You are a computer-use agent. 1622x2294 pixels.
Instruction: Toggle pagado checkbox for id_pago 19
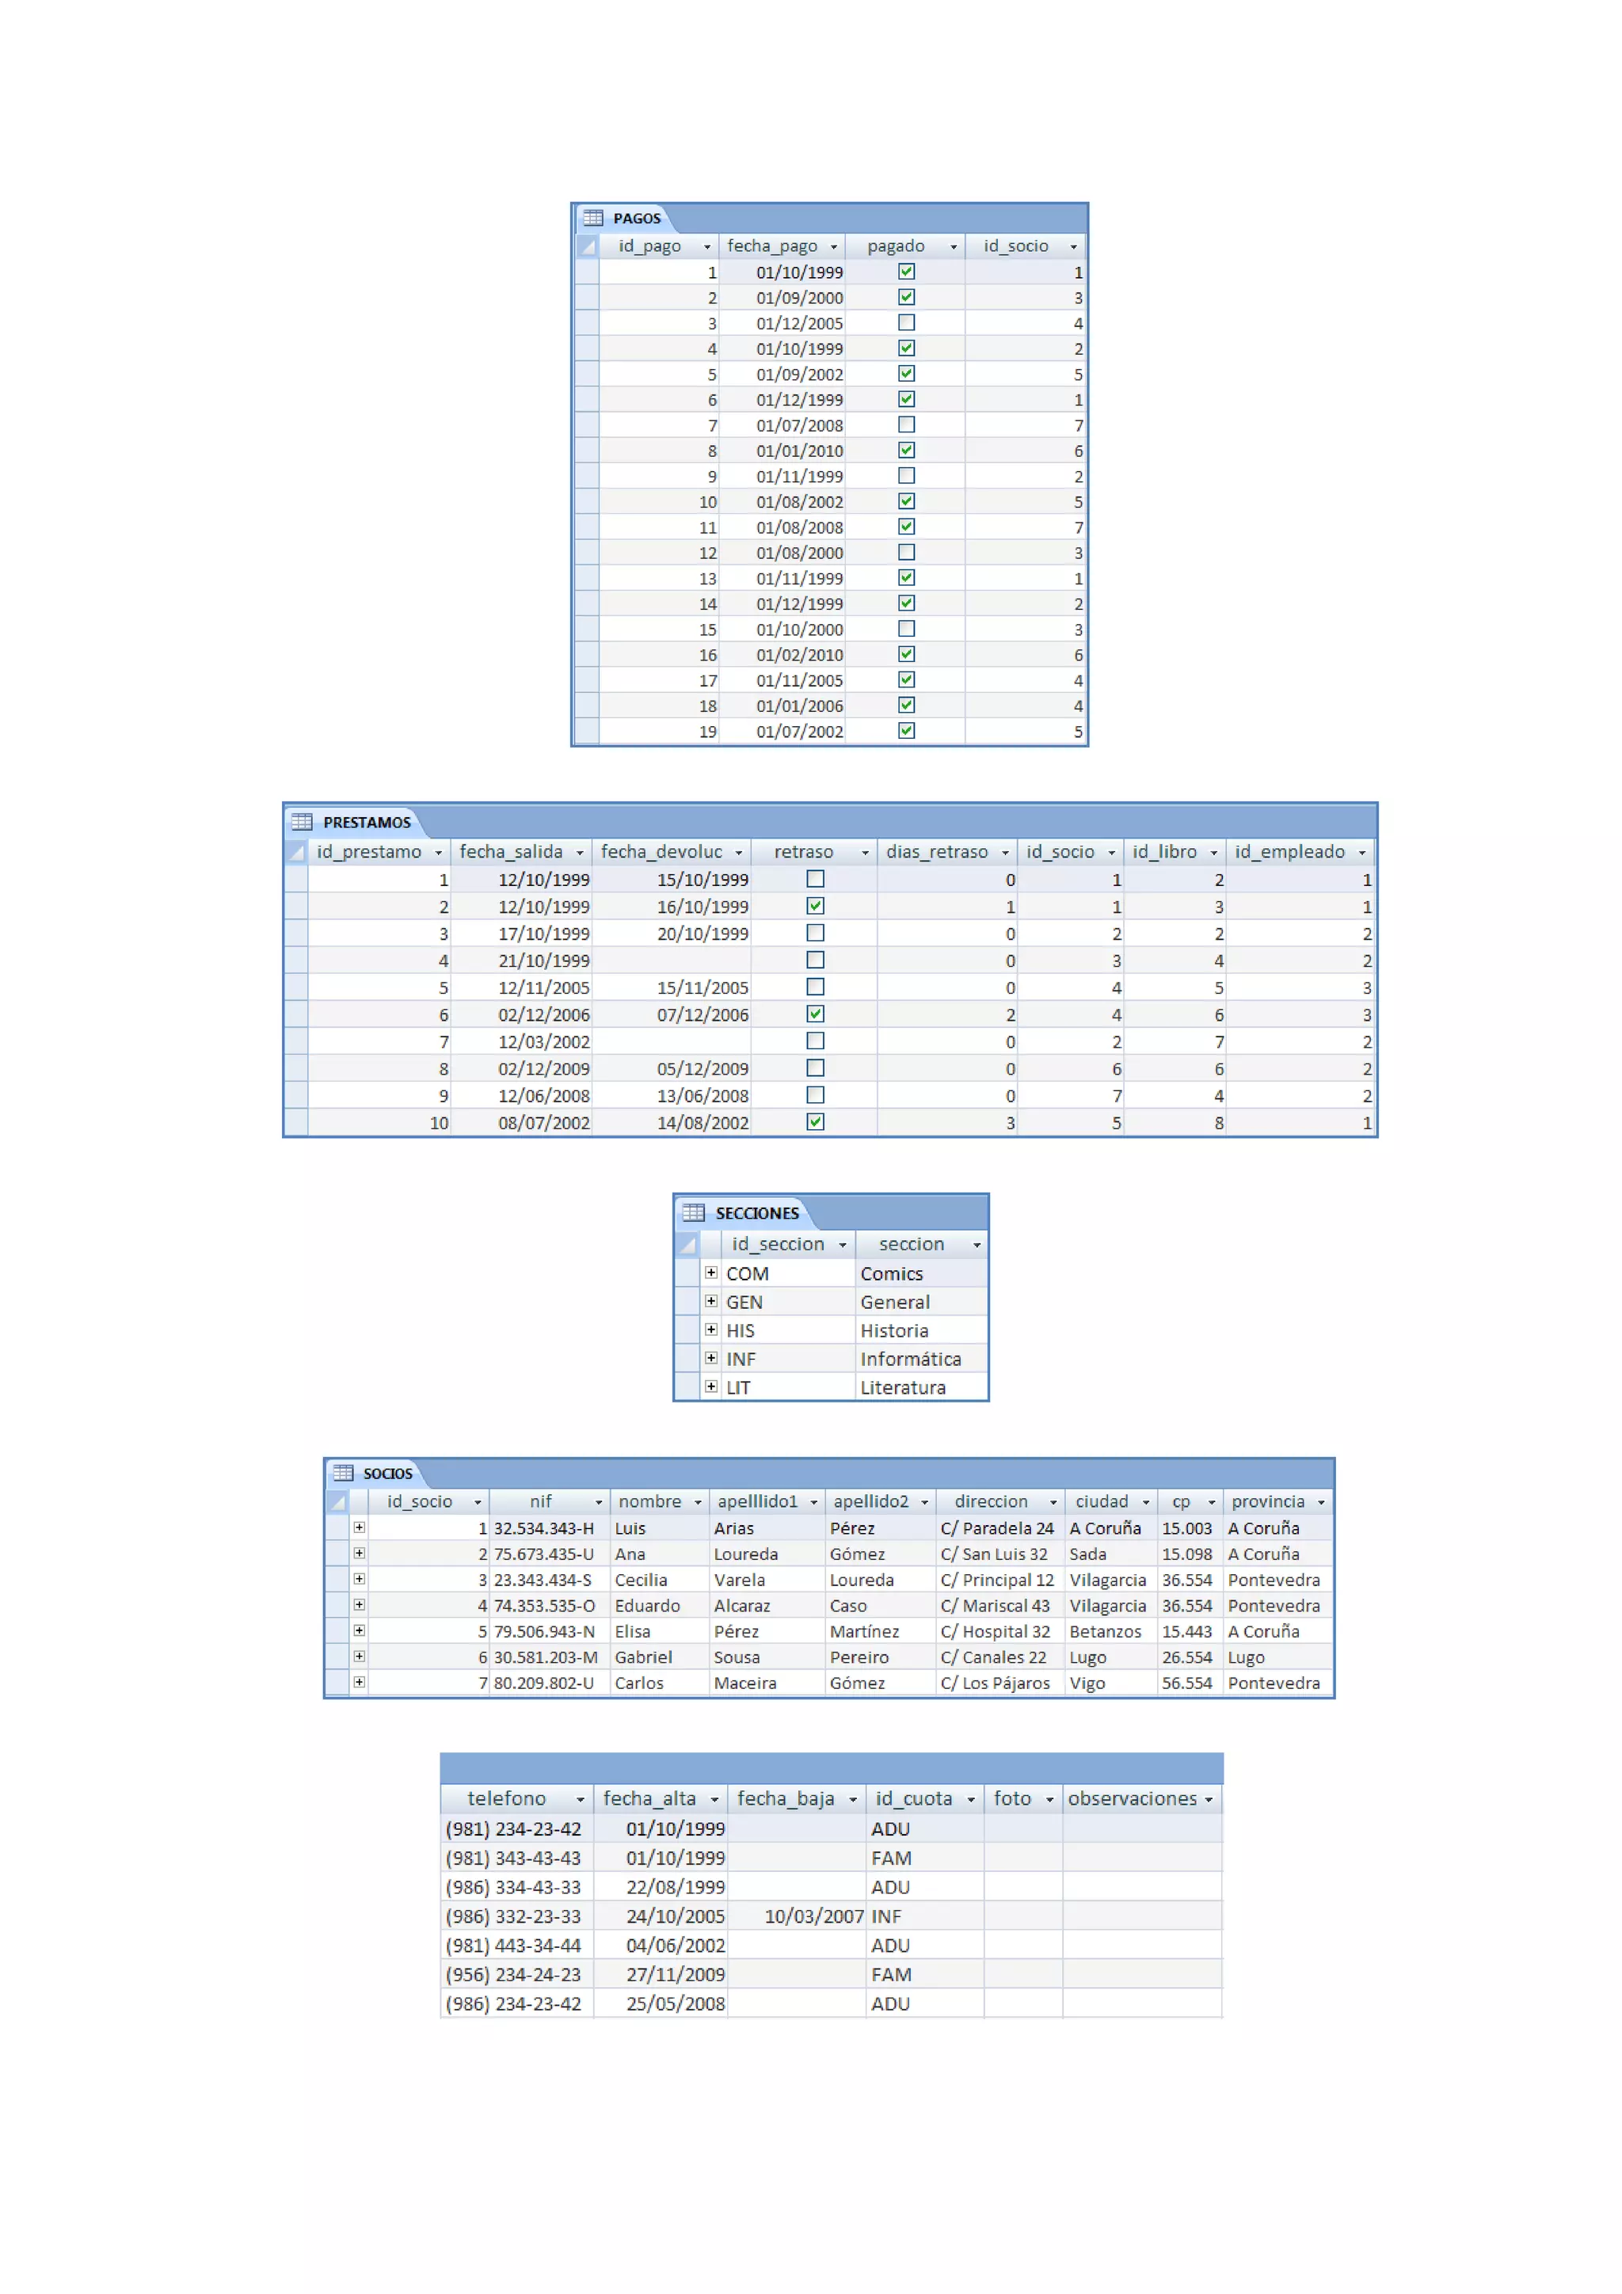(x=907, y=730)
